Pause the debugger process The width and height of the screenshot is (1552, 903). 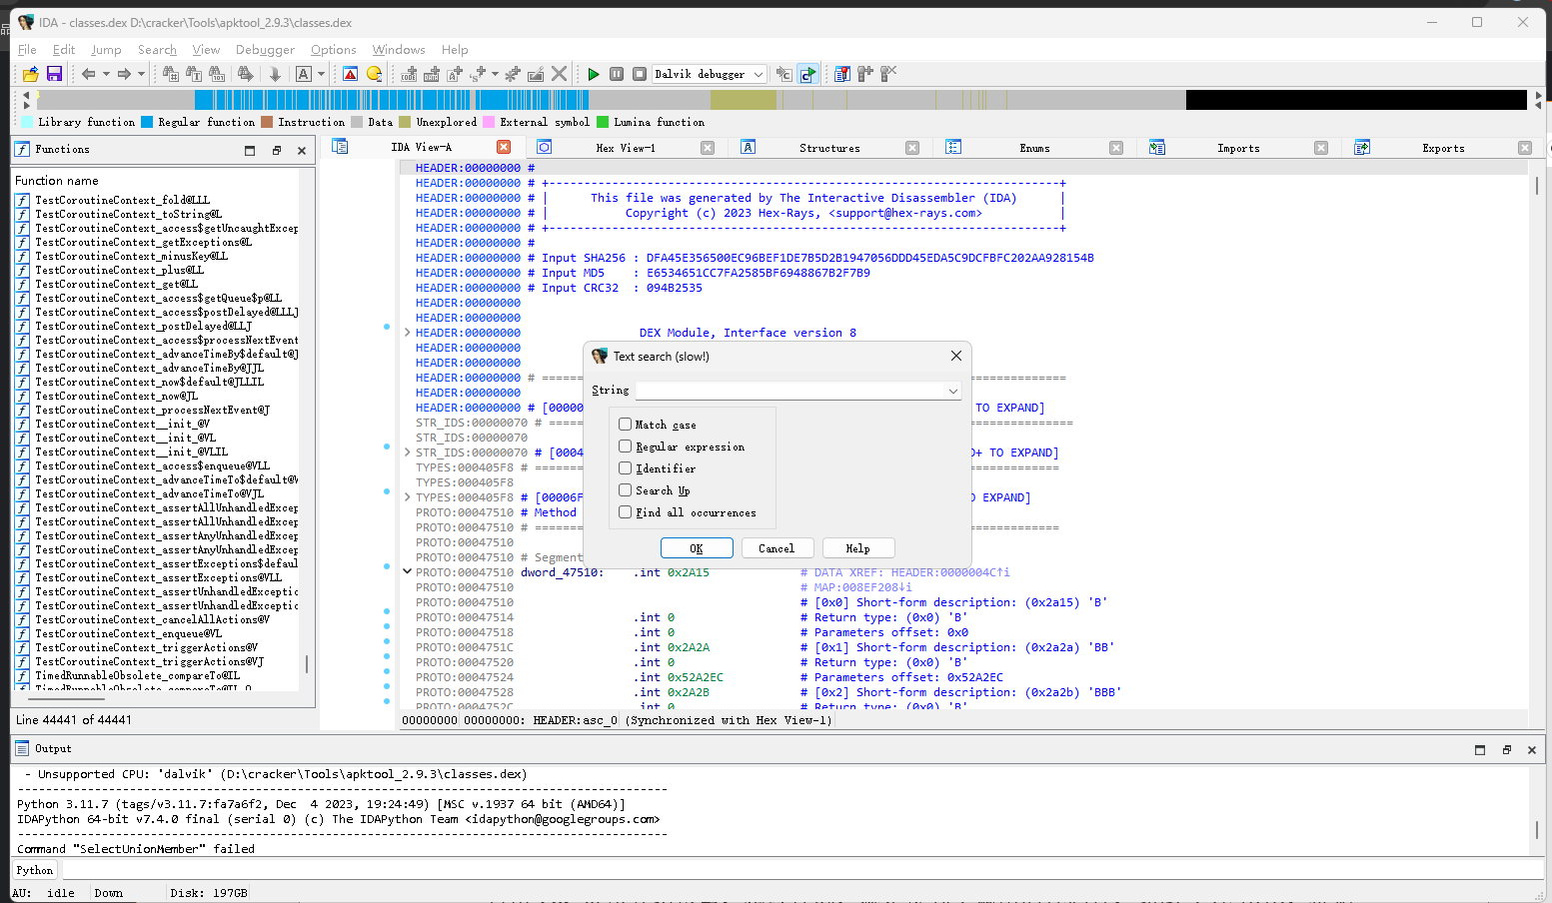617,74
